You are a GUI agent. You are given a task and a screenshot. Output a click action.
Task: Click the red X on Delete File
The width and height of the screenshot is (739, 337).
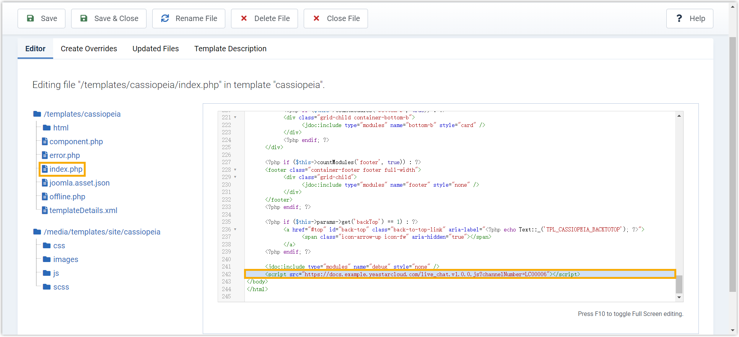[x=244, y=18]
